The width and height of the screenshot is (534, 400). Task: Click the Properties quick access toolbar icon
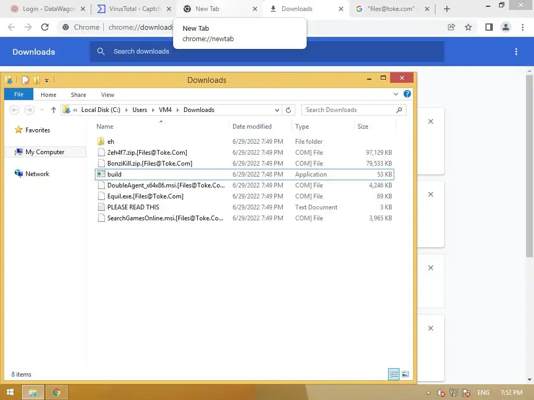click(25, 80)
